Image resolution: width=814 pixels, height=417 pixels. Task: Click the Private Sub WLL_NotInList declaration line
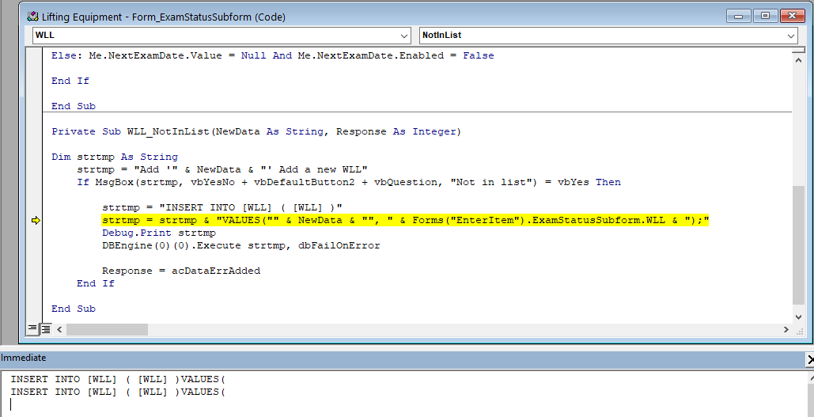(256, 131)
